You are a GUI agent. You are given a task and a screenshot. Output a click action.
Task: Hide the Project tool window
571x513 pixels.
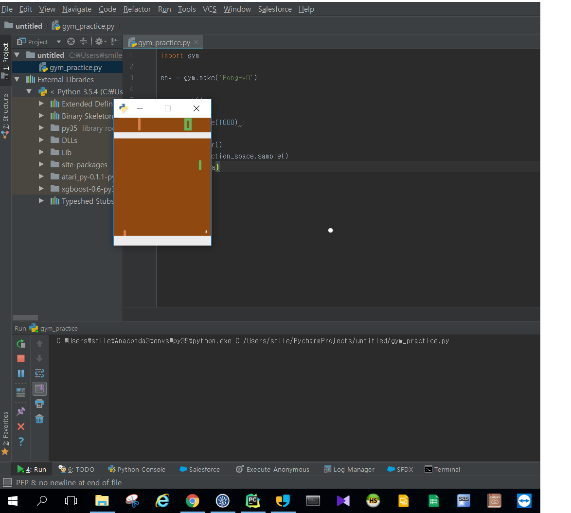(x=115, y=42)
